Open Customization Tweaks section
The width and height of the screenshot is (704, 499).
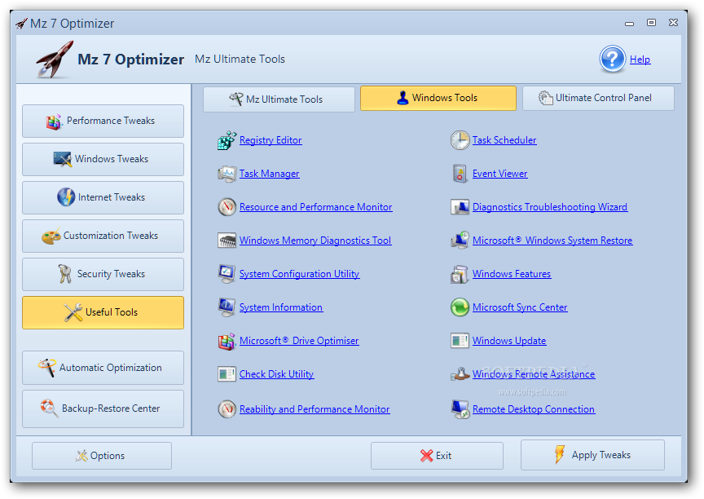pos(103,236)
